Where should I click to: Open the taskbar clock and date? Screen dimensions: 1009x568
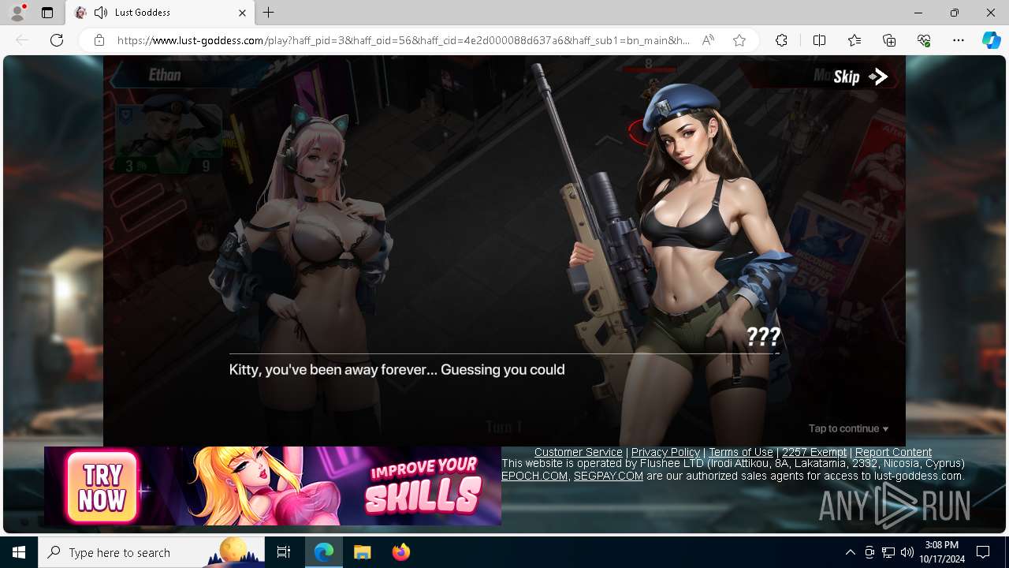(942, 552)
